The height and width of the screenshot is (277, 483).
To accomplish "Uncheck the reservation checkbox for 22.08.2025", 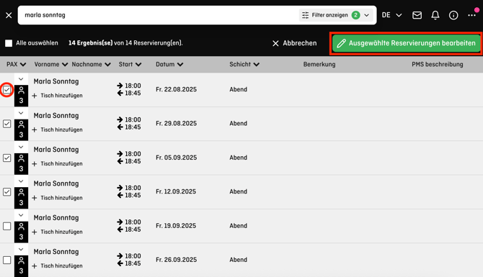I will tap(6, 90).
